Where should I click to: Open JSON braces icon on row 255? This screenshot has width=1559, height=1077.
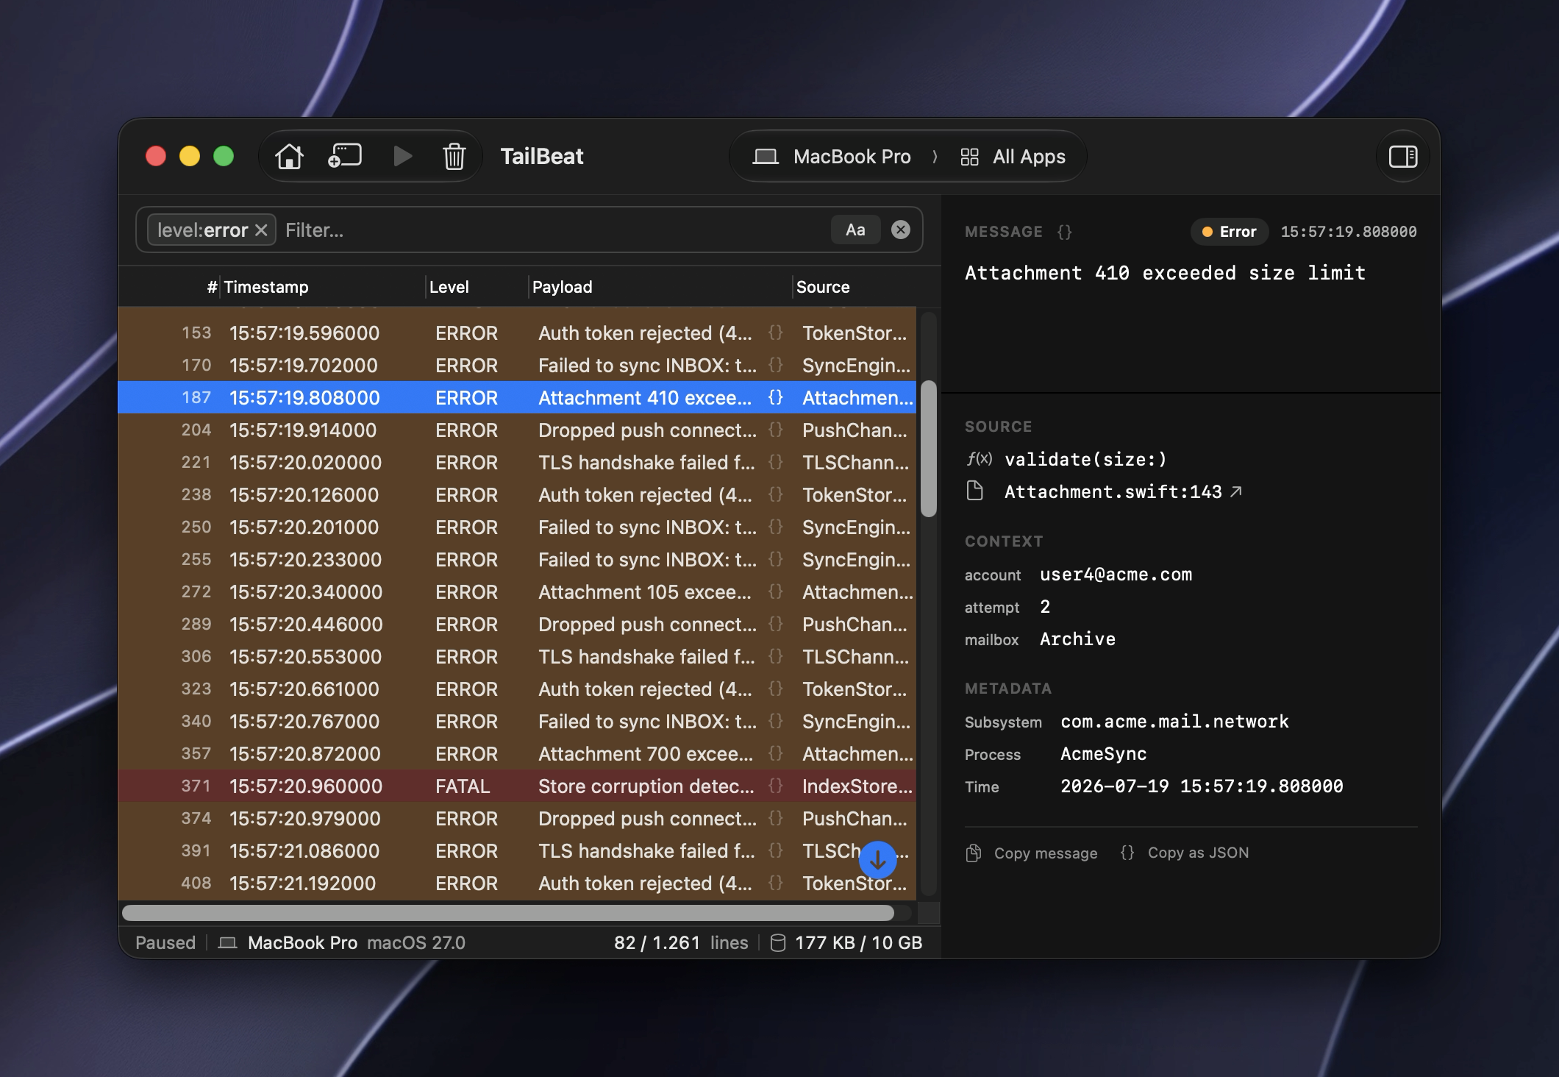[775, 559]
